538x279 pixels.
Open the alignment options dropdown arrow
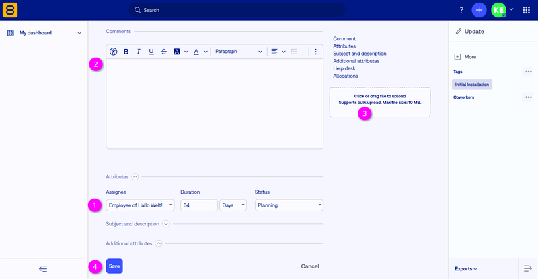coord(284,52)
